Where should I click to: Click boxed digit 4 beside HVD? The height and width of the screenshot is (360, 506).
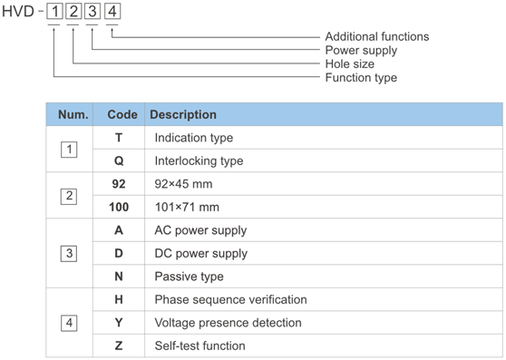click(112, 11)
